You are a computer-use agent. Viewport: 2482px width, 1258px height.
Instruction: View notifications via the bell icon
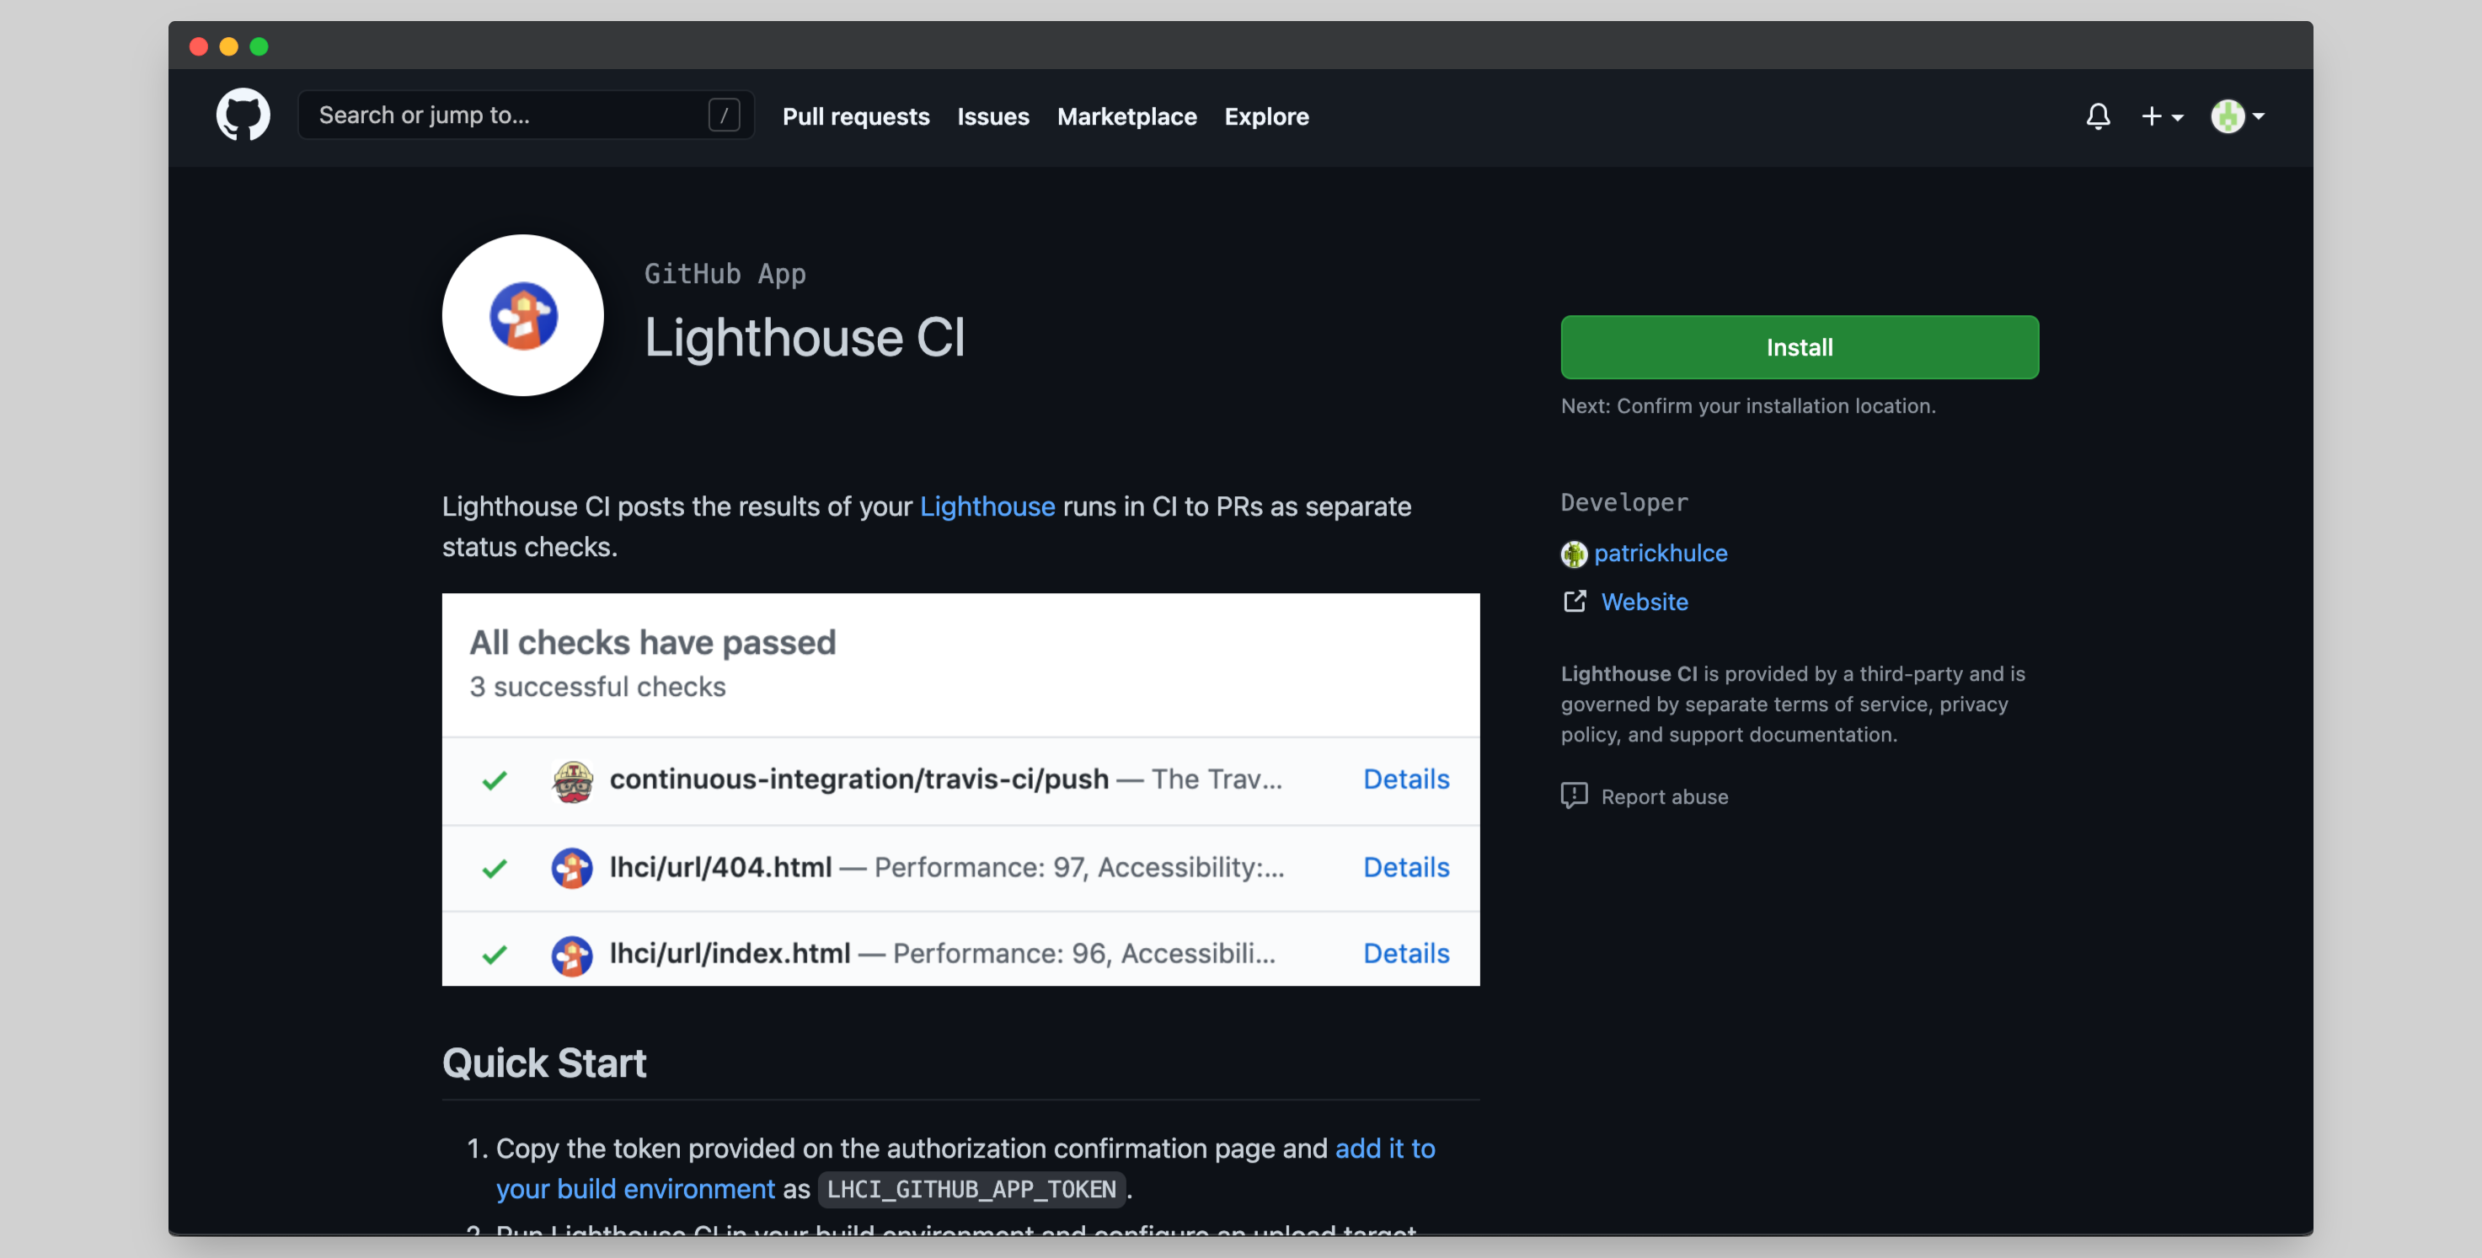coord(2098,116)
